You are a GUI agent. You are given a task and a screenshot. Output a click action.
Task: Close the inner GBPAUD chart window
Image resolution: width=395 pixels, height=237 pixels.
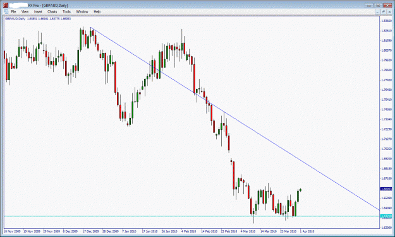(389, 12)
